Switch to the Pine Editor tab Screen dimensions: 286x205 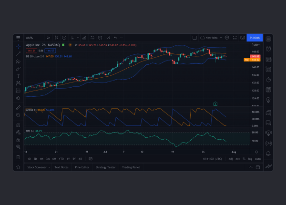82,167
